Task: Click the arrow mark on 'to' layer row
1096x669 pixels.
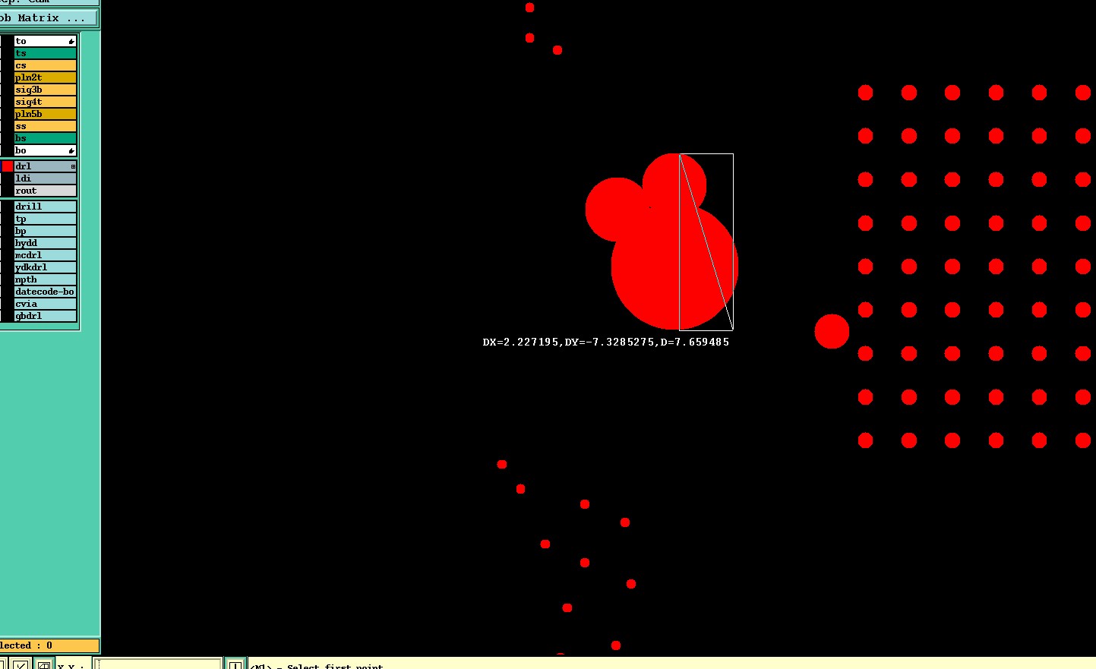Action: [x=71, y=41]
